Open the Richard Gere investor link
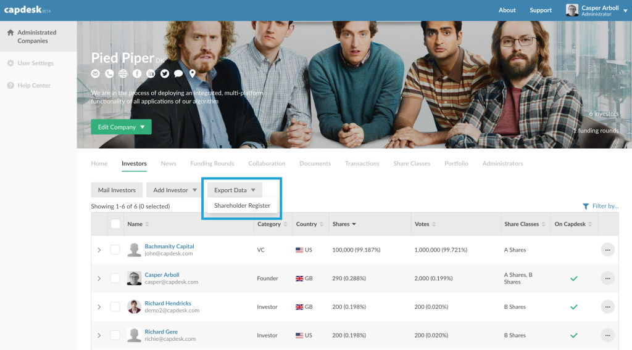The height and width of the screenshot is (350, 632). click(161, 332)
